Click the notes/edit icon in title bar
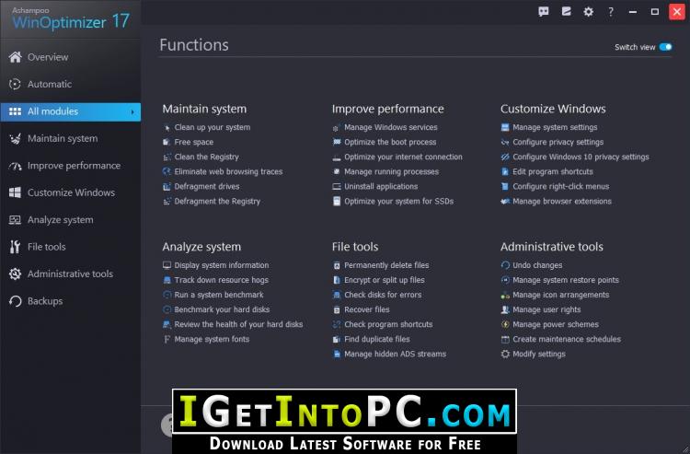690x454 pixels. click(566, 12)
